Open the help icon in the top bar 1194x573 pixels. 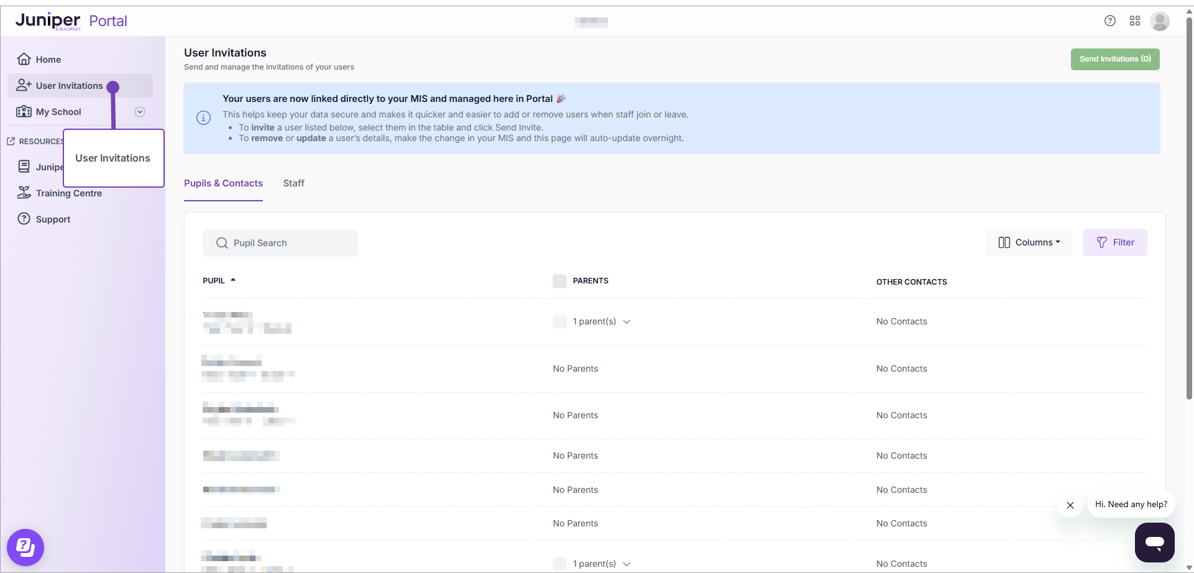point(1111,21)
